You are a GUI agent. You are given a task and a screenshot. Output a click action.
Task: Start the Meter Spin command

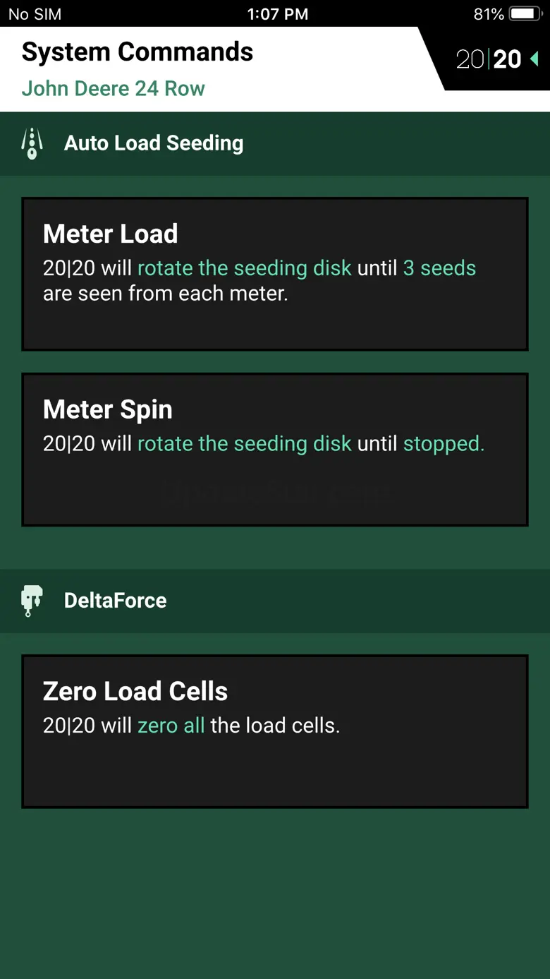[x=275, y=450]
